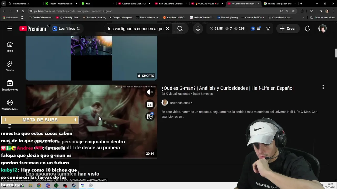Open the 53.8K clock stats counter

pyautogui.click(x=216, y=29)
